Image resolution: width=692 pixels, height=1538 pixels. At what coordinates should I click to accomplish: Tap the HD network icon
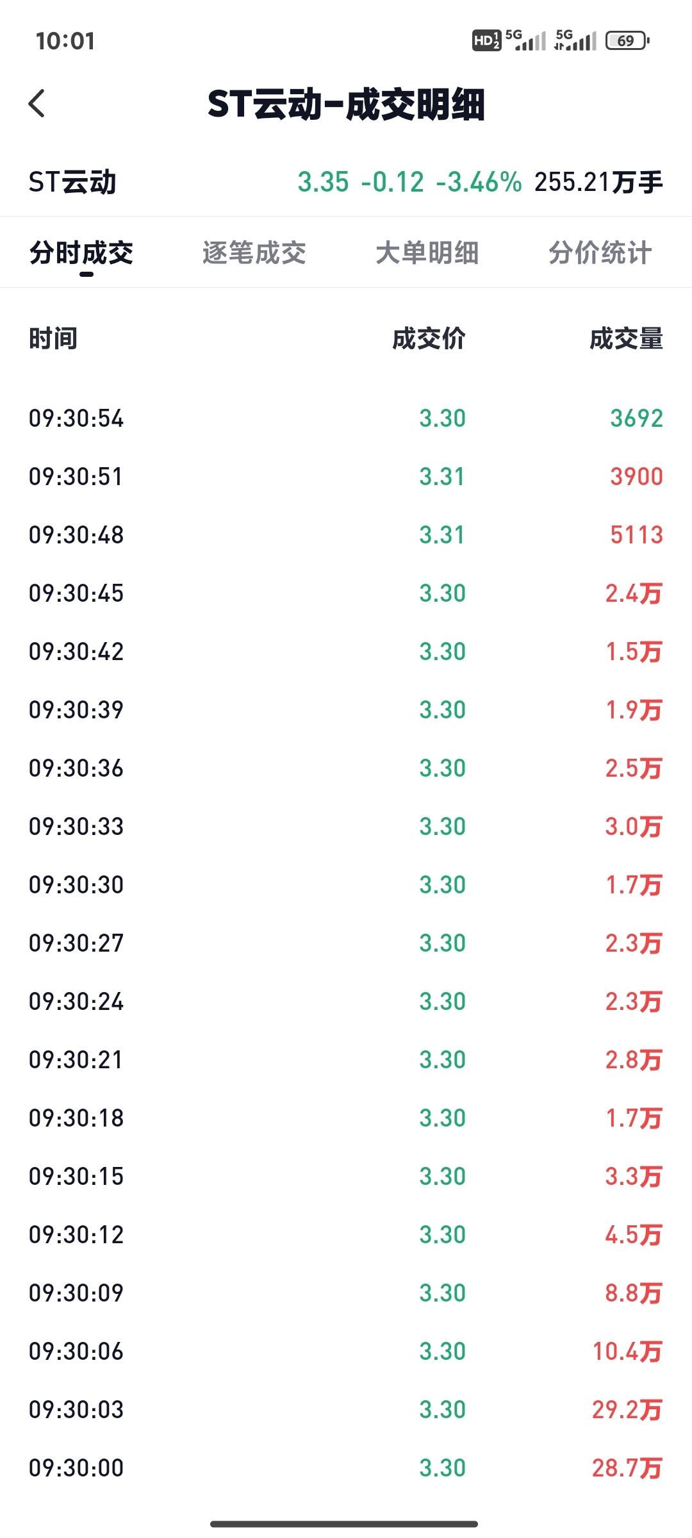486,41
